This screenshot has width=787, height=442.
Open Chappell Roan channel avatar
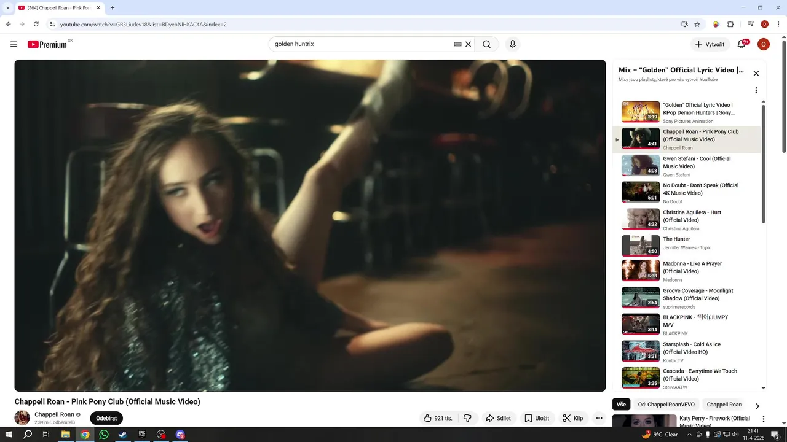pos(22,418)
